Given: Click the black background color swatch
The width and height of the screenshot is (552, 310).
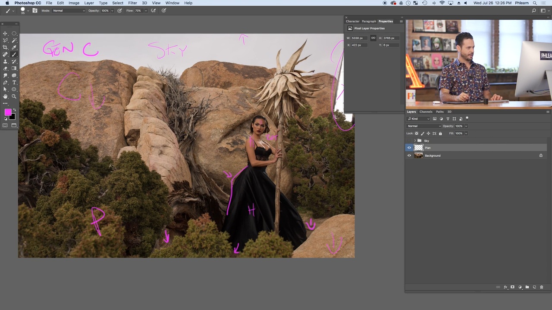Looking at the screenshot, I should click(x=13, y=117).
